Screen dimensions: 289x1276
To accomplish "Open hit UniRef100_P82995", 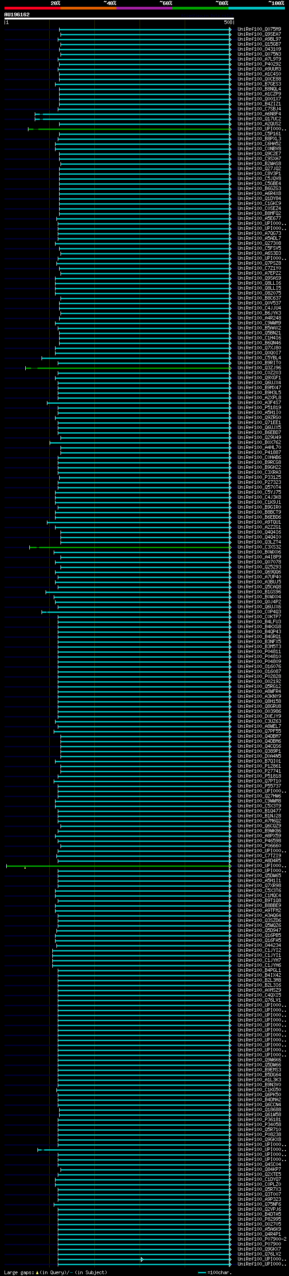I will pos(259,1219).
